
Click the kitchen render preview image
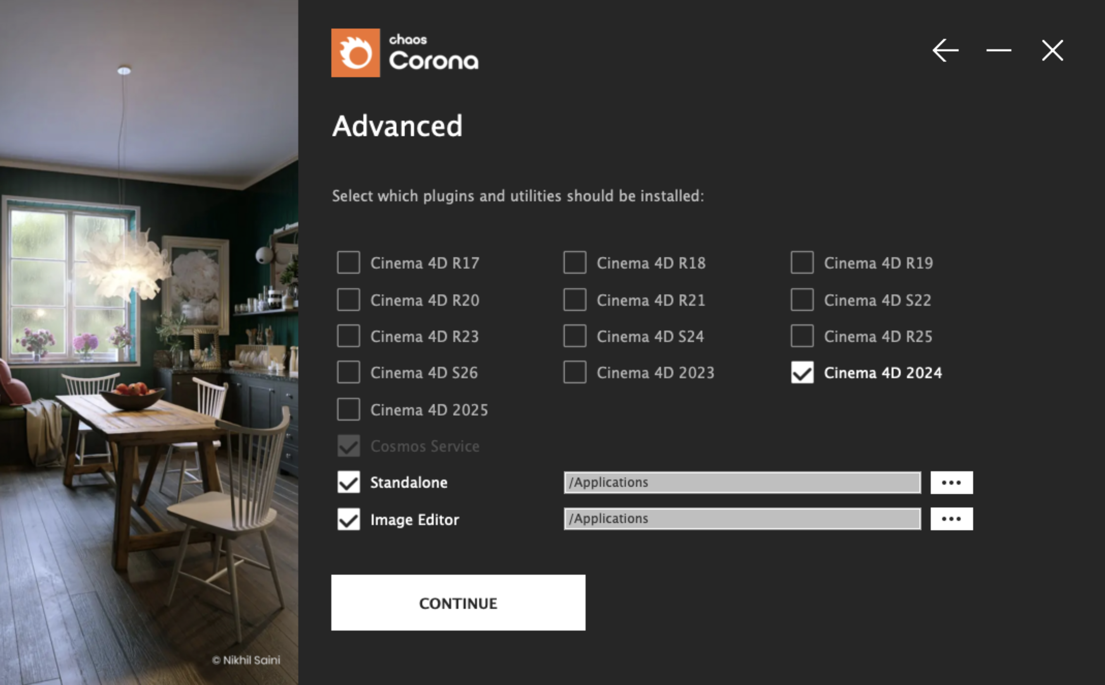tap(149, 342)
